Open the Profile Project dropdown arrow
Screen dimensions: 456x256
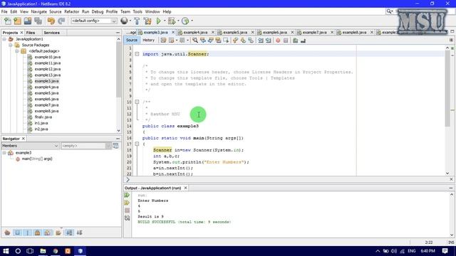pos(192,21)
